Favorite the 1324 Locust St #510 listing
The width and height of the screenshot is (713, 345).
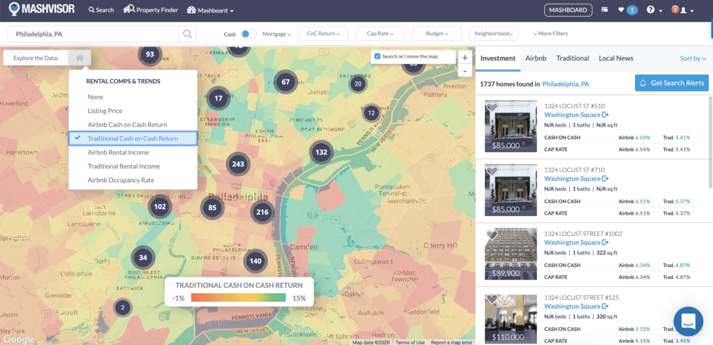(x=492, y=108)
